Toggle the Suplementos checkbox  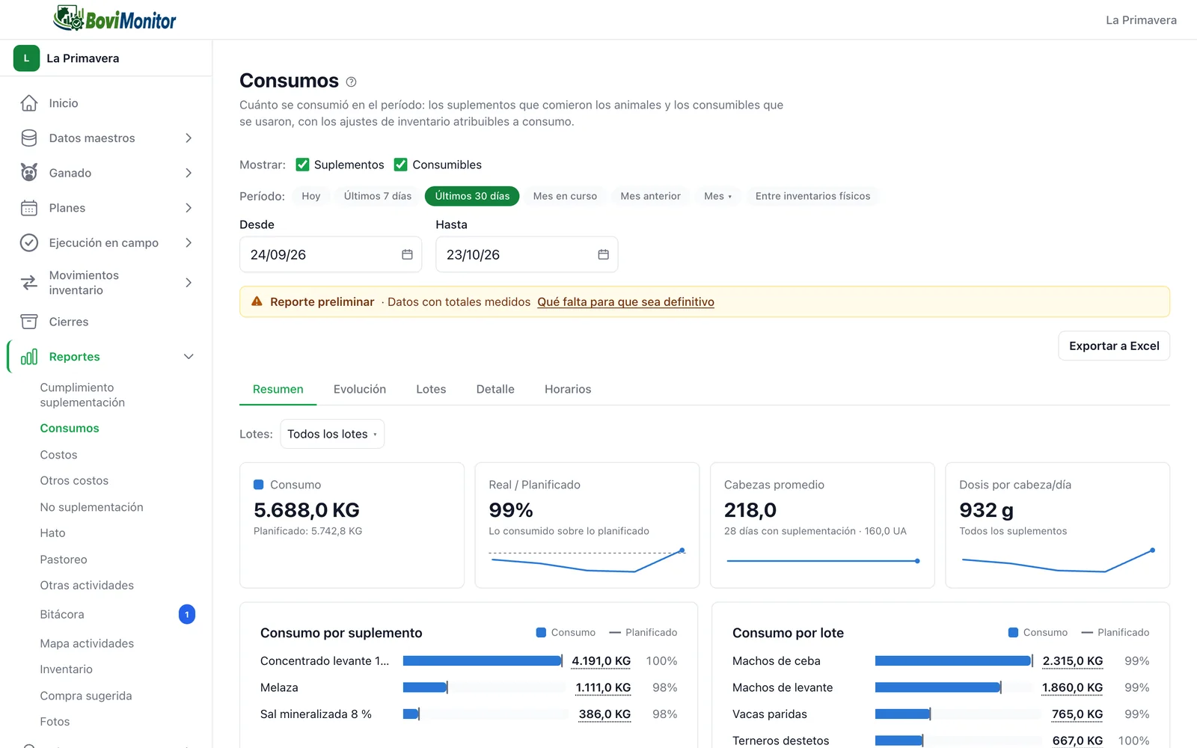(302, 165)
